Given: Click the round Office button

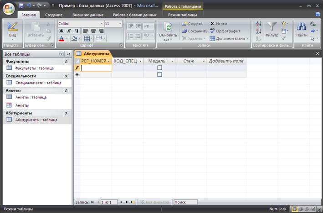Looking at the screenshot, I should [x=9, y=9].
